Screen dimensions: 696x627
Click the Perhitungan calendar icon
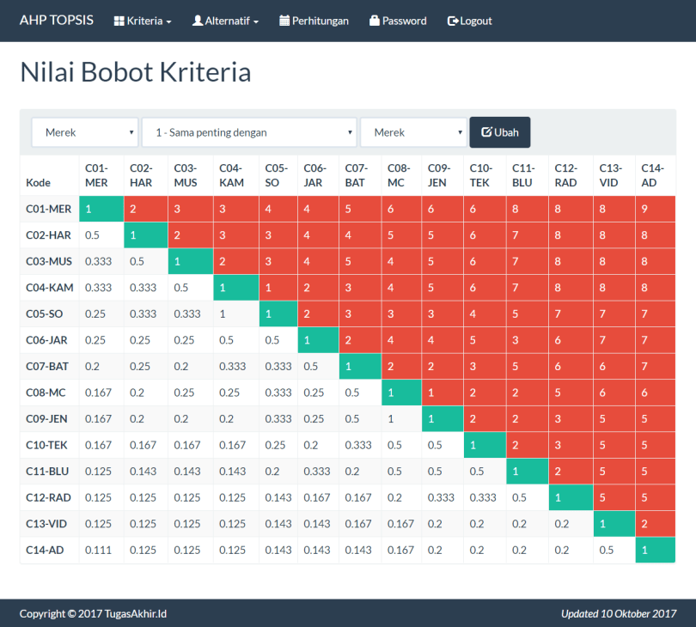(x=284, y=21)
